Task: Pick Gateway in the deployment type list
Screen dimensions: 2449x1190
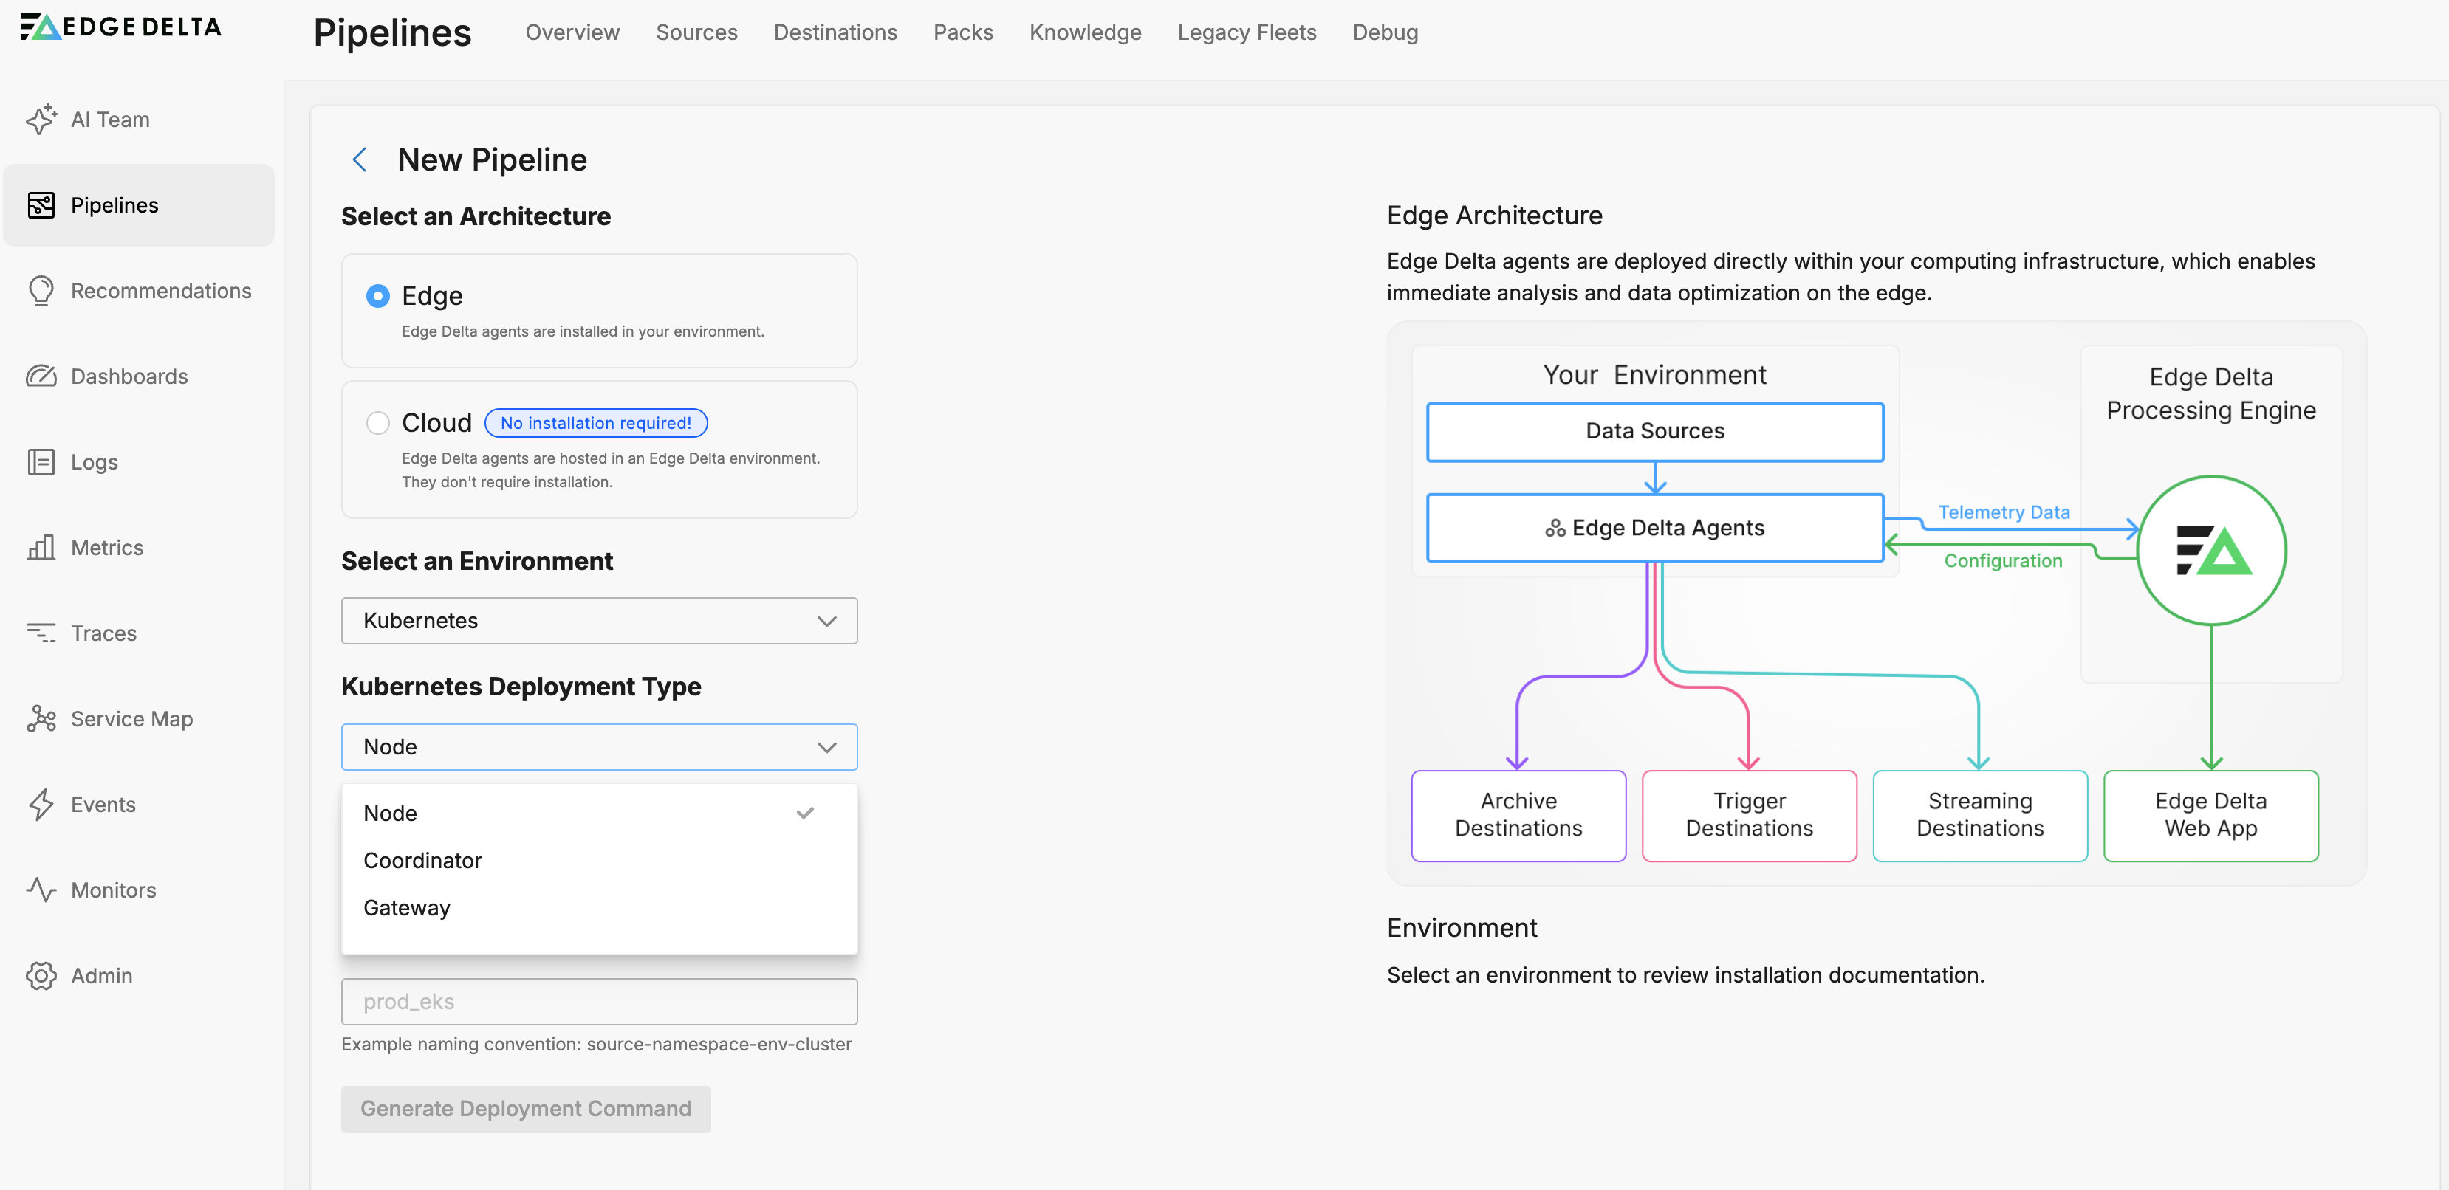Action: coord(407,908)
